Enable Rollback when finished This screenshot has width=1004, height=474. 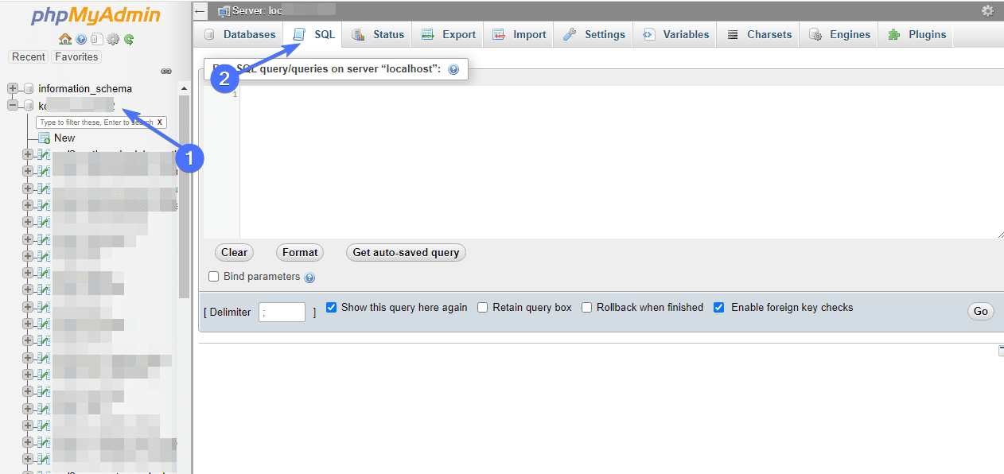pyautogui.click(x=586, y=307)
